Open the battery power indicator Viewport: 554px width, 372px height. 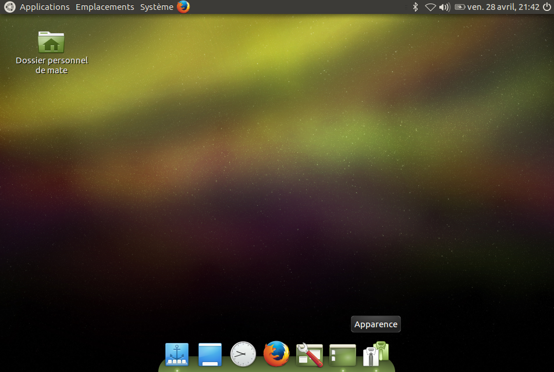point(460,7)
